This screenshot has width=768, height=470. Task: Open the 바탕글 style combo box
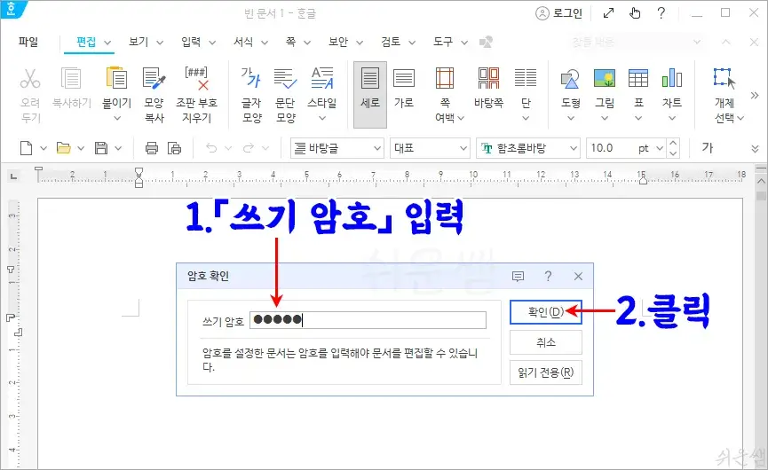336,148
